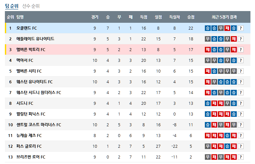Open the 선수 순위 tab
The height and width of the screenshot is (164, 255).
[x=31, y=6]
